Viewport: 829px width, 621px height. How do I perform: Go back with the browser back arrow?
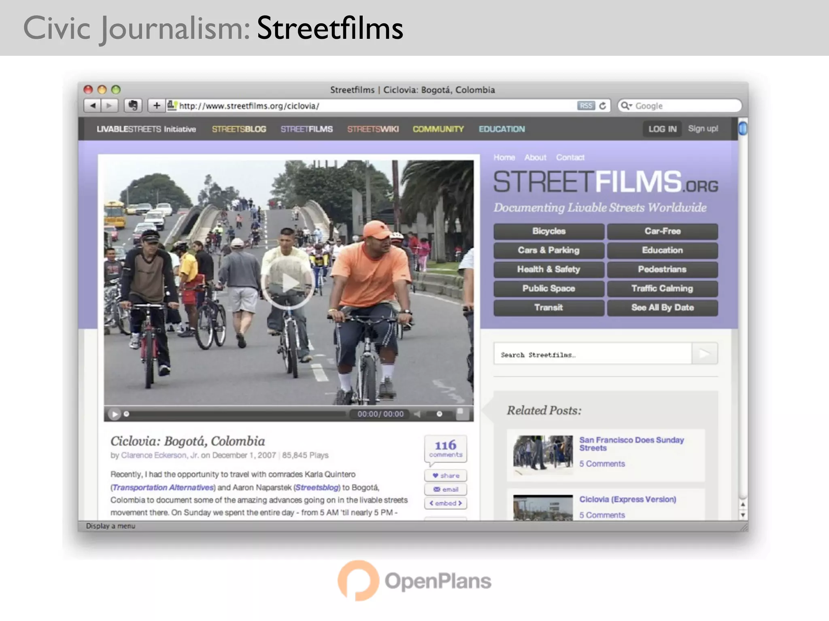[93, 106]
